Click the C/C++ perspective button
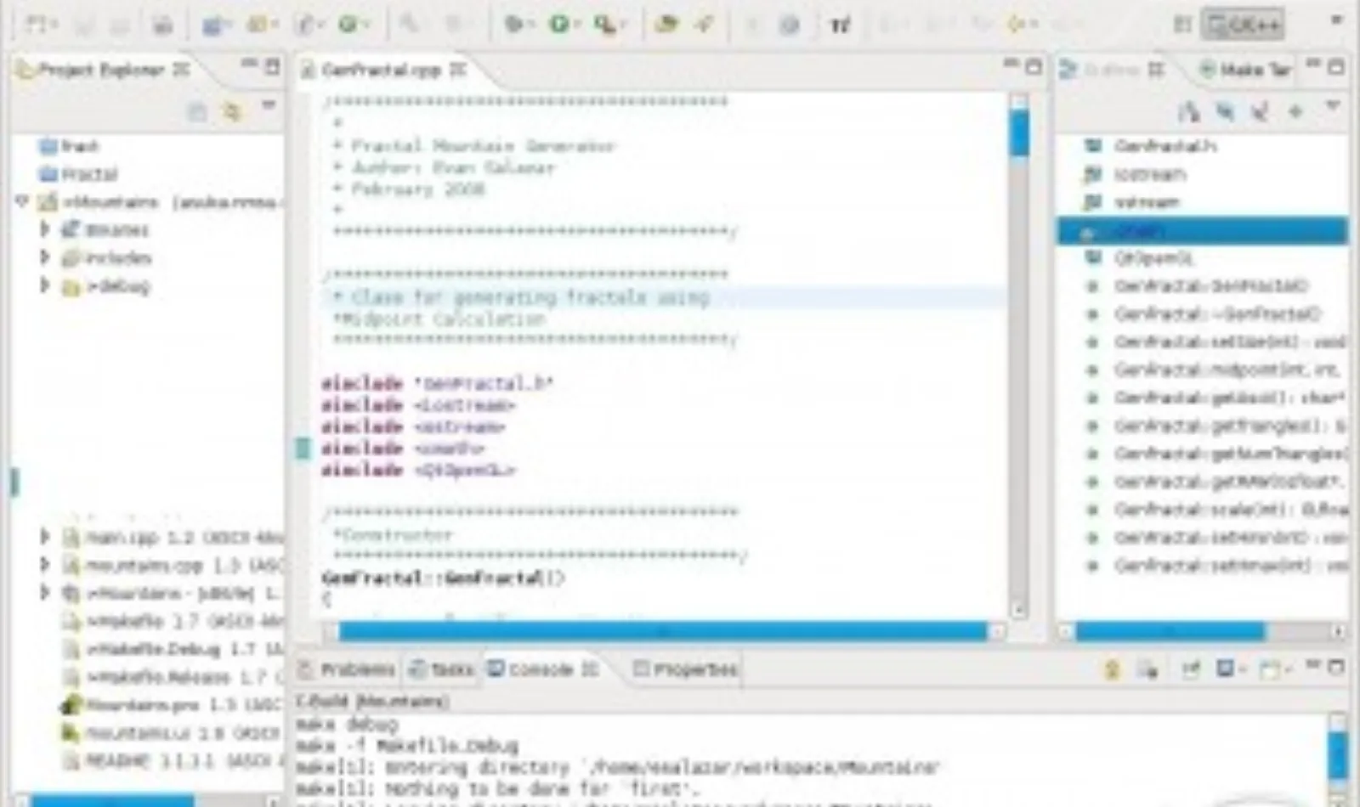The height and width of the screenshot is (807, 1360). 1244,25
